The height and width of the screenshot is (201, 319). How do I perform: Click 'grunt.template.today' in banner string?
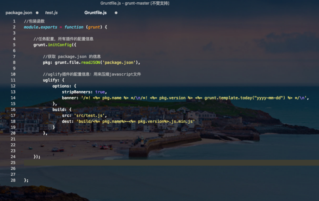[228, 98]
